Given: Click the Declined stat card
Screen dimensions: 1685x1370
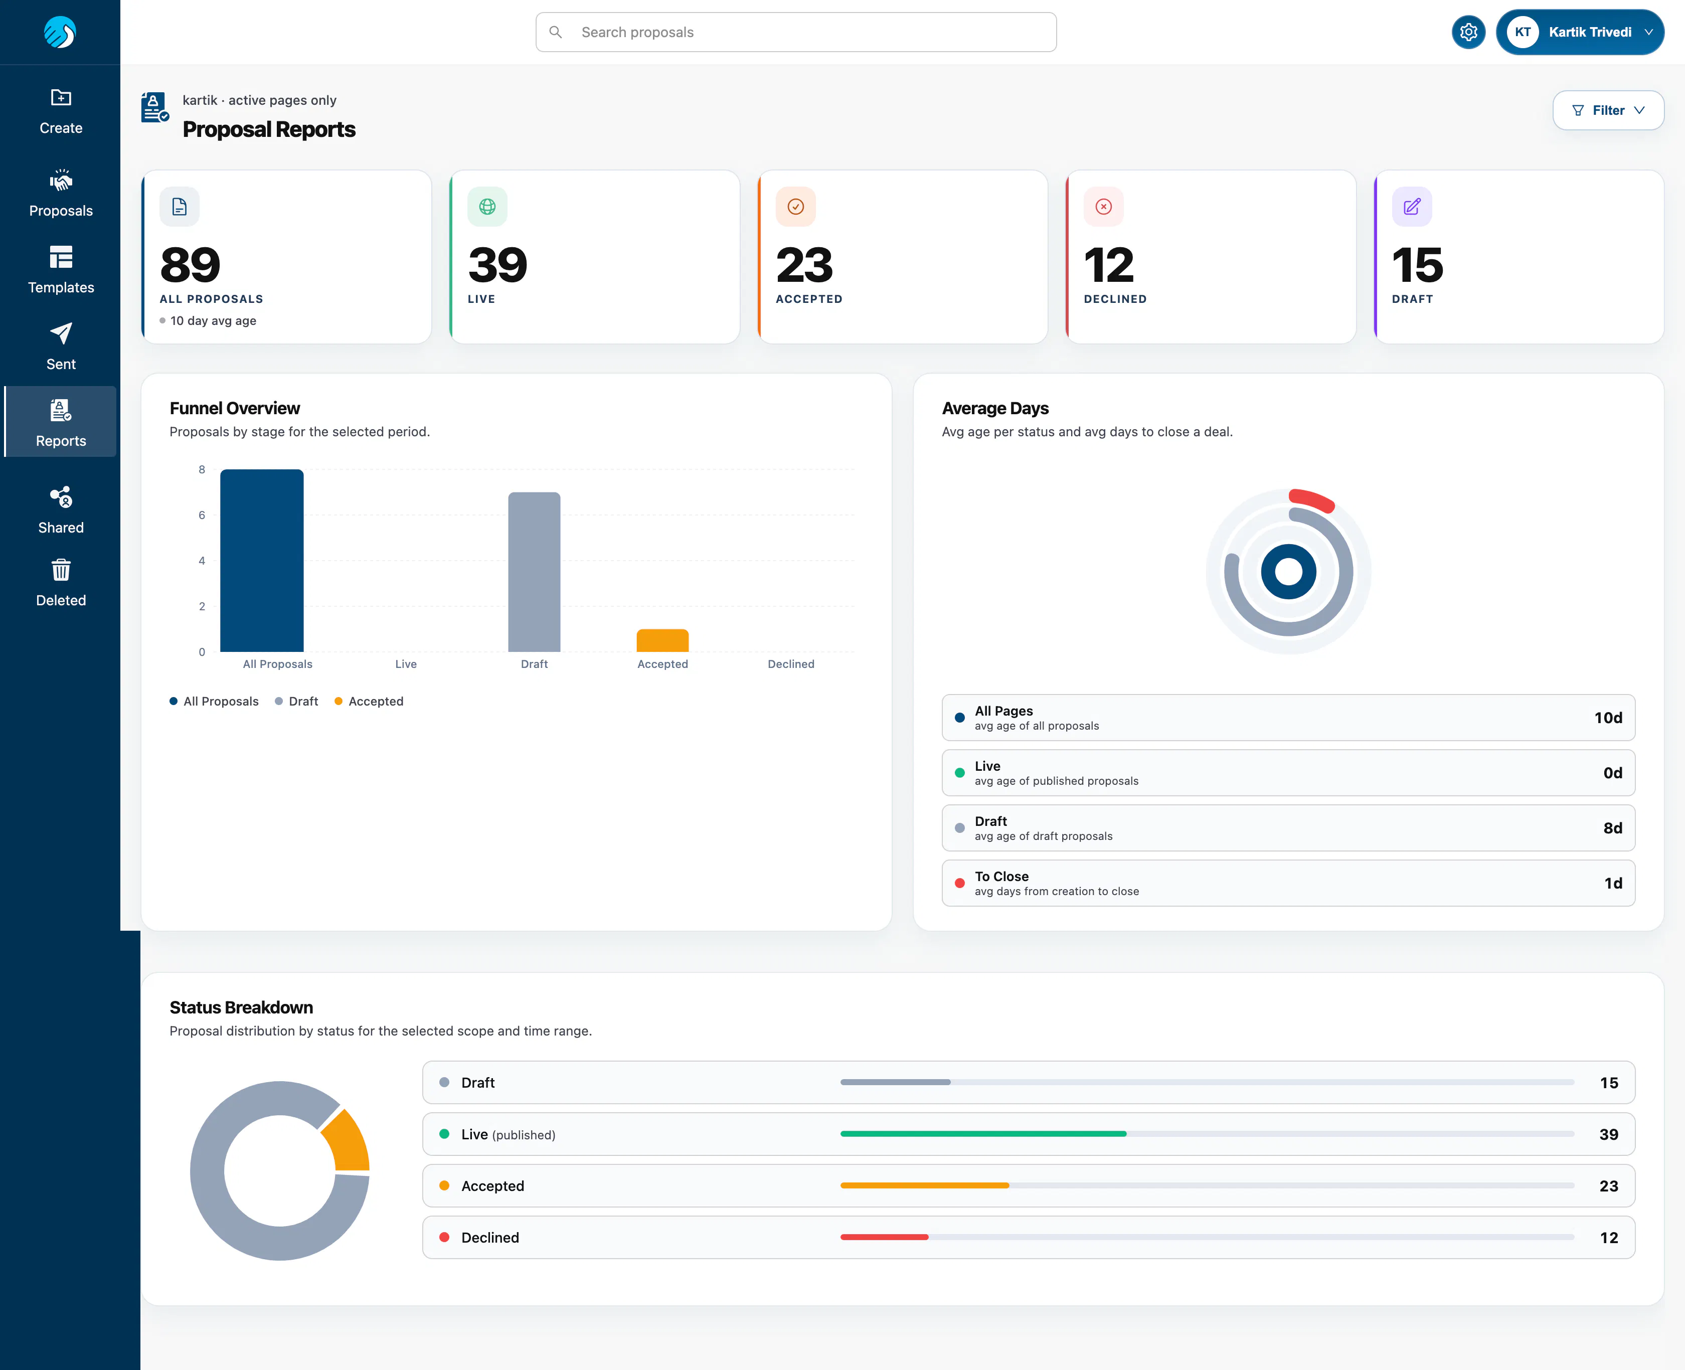Looking at the screenshot, I should tap(1211, 257).
